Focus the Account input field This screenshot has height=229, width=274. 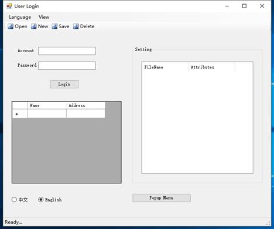(67, 51)
